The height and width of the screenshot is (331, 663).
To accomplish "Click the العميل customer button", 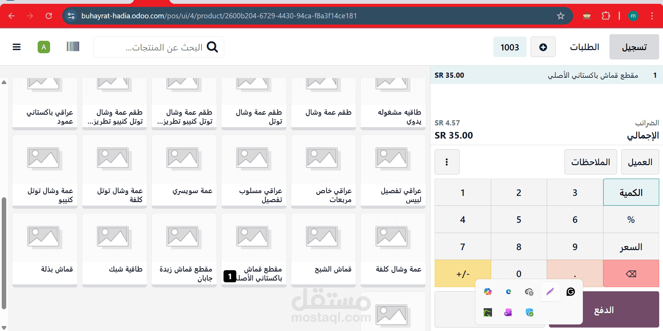I will (640, 162).
